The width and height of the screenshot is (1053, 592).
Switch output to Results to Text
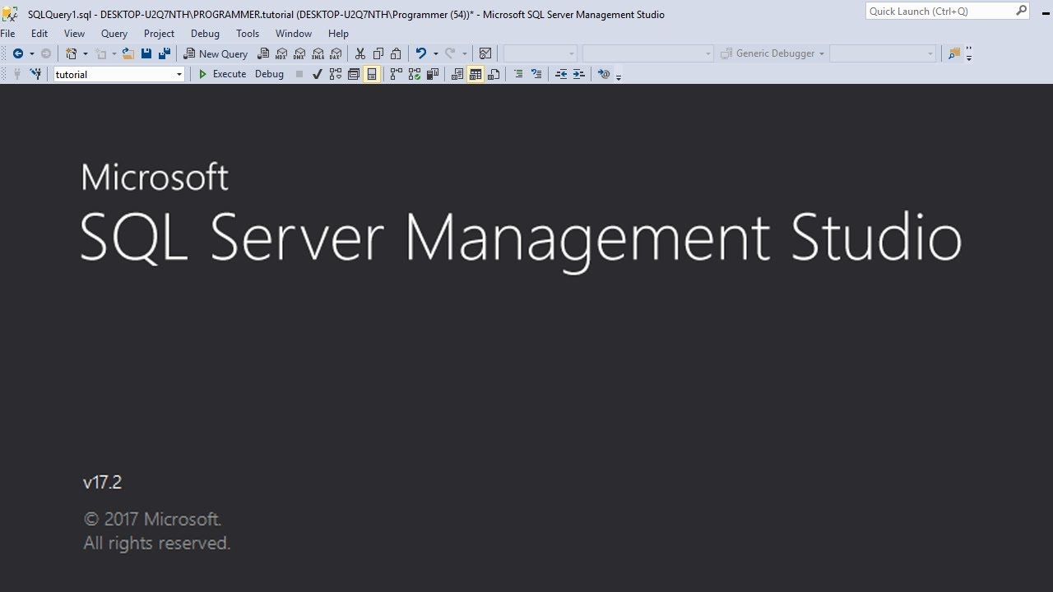(x=457, y=74)
